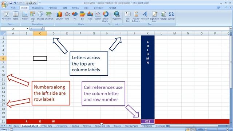Click the Save icon in Quick Access Toolbar

click(11, 3)
